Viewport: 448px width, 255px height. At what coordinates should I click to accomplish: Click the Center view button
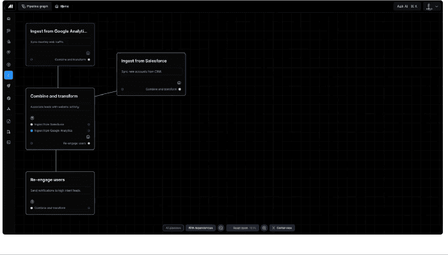coord(282,228)
